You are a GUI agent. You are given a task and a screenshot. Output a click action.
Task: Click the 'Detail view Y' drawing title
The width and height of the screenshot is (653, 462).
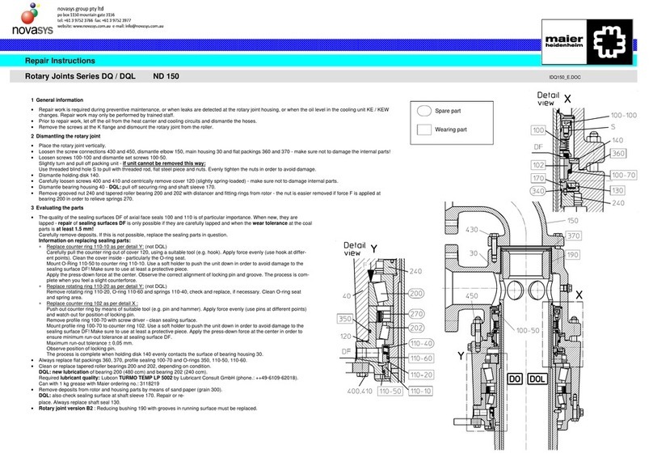(360, 249)
